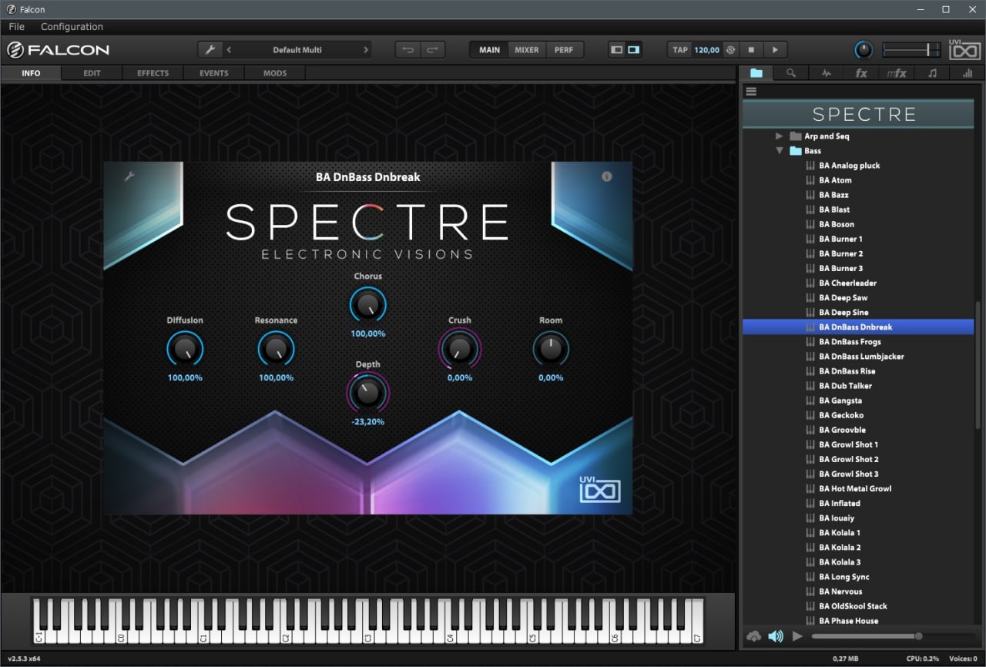Click the tempo sync icon next to 120,00

[x=730, y=50]
